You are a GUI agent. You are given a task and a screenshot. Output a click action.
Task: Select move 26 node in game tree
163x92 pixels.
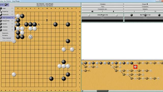(x=89, y=63)
